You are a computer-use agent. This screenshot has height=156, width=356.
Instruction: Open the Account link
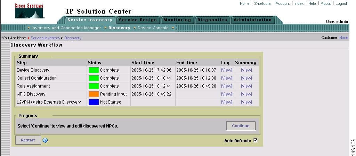click(x=282, y=3)
